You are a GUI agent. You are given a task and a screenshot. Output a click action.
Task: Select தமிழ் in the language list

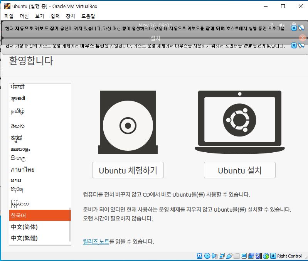point(39,111)
